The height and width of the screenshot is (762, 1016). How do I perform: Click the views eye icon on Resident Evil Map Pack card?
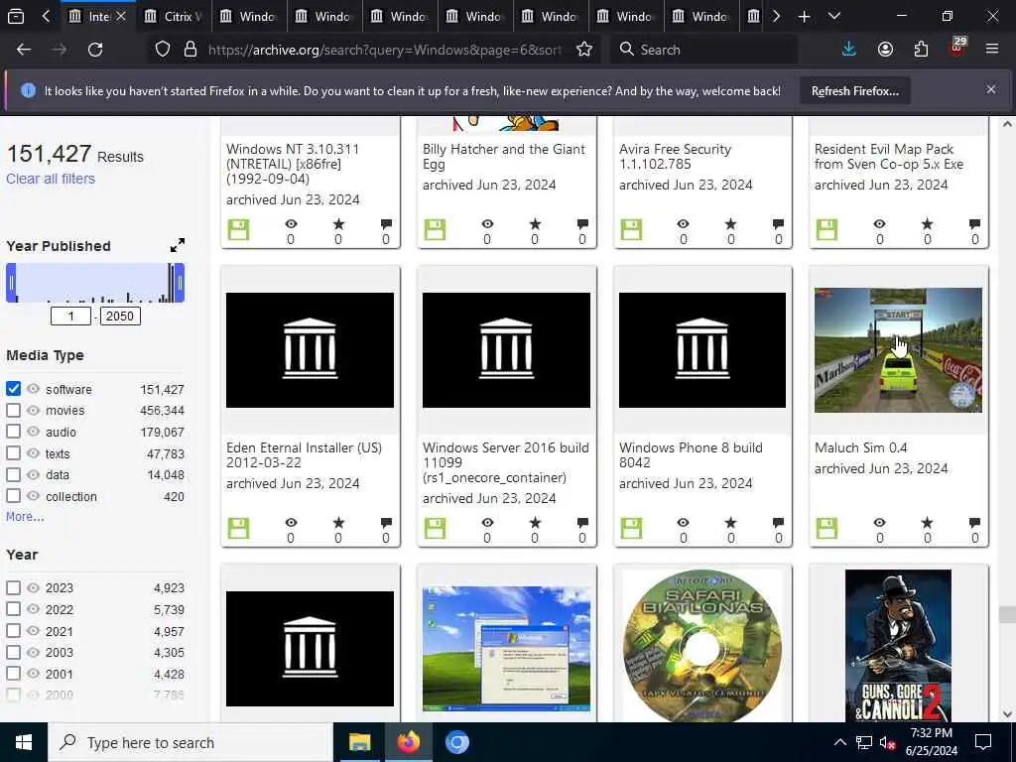tap(879, 224)
